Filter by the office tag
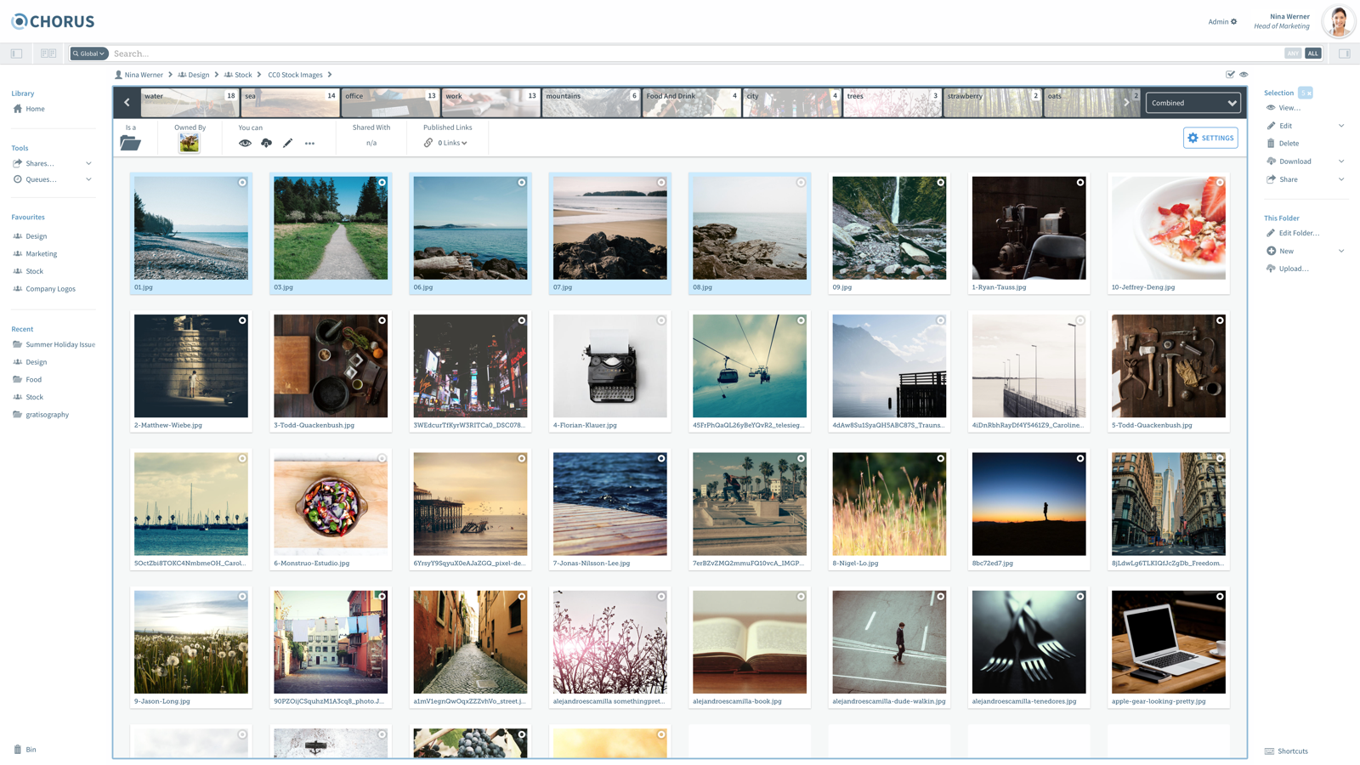 [390, 103]
